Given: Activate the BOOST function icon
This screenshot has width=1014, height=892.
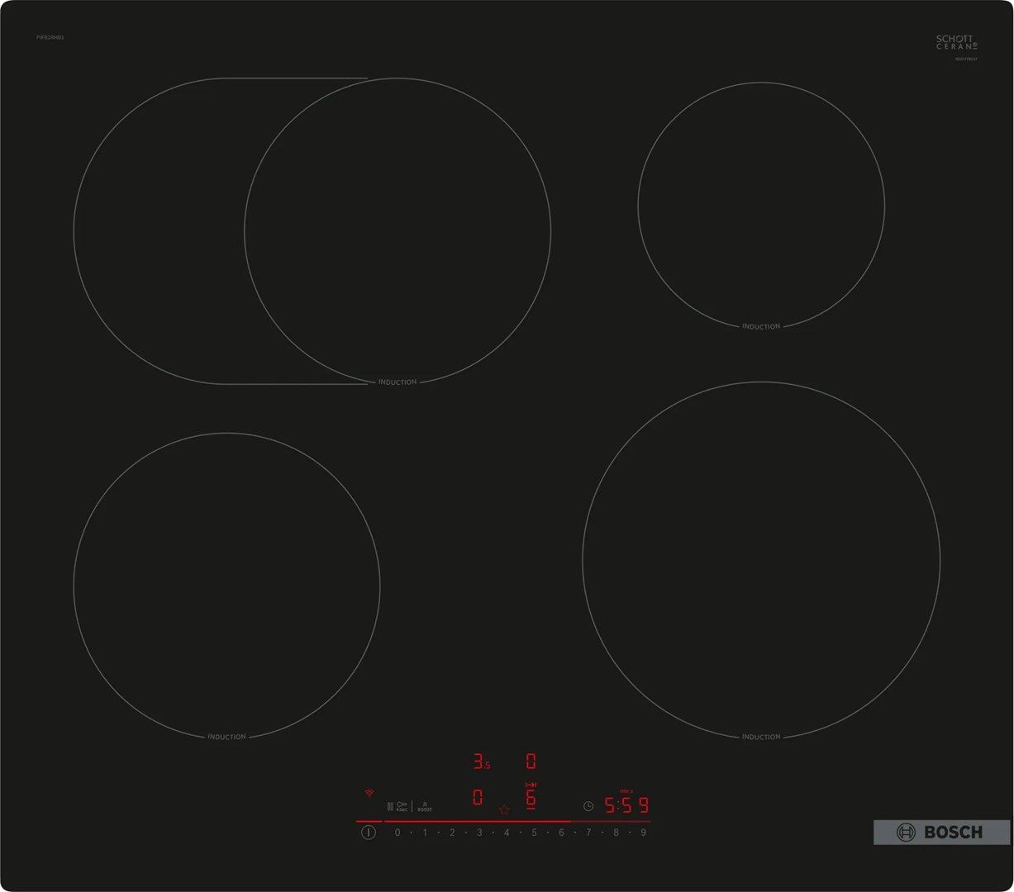Looking at the screenshot, I should point(425,807).
